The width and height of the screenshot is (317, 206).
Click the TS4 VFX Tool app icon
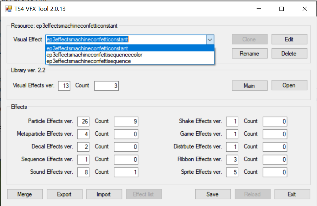[x=9, y=9]
